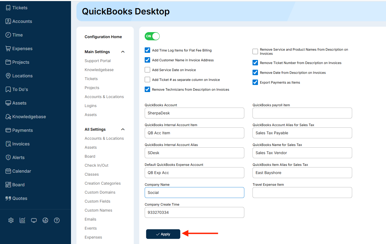Viewport: 386px width, 244px height.
Task: Uncheck Remove Ticket Number from Description
Action: point(255,63)
